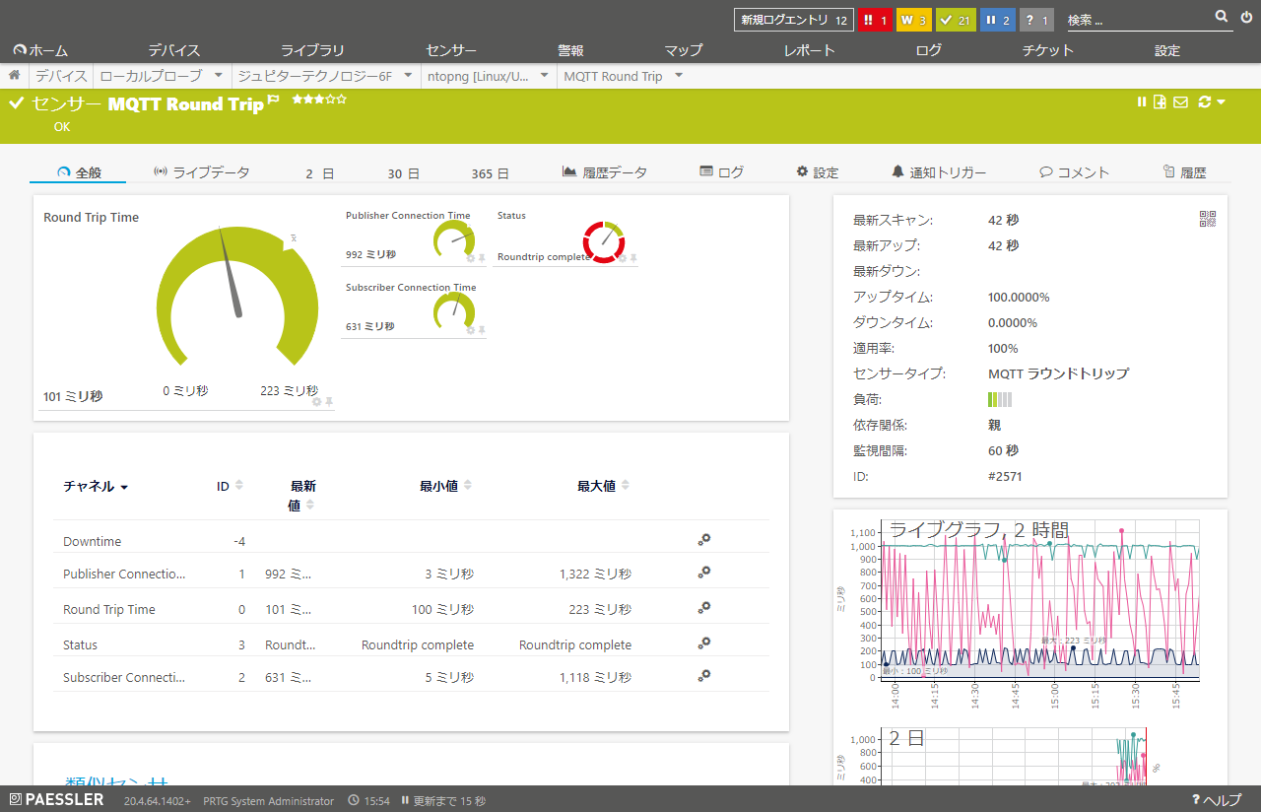Image resolution: width=1261 pixels, height=812 pixels.
Task: Click the Status donut gauge
Action: pyautogui.click(x=604, y=242)
